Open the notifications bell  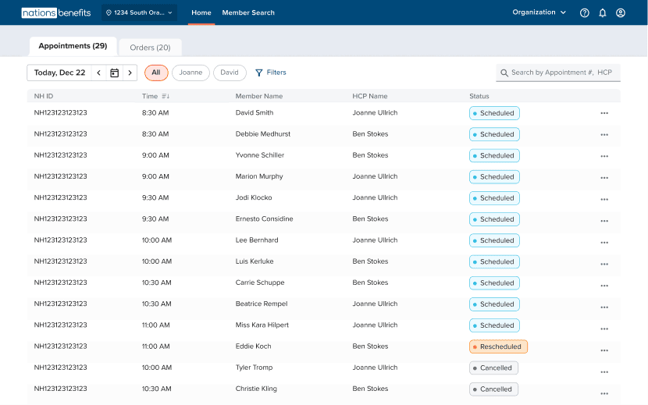603,12
